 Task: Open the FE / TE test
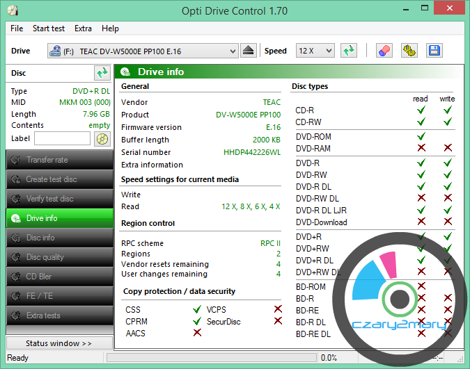[59, 296]
